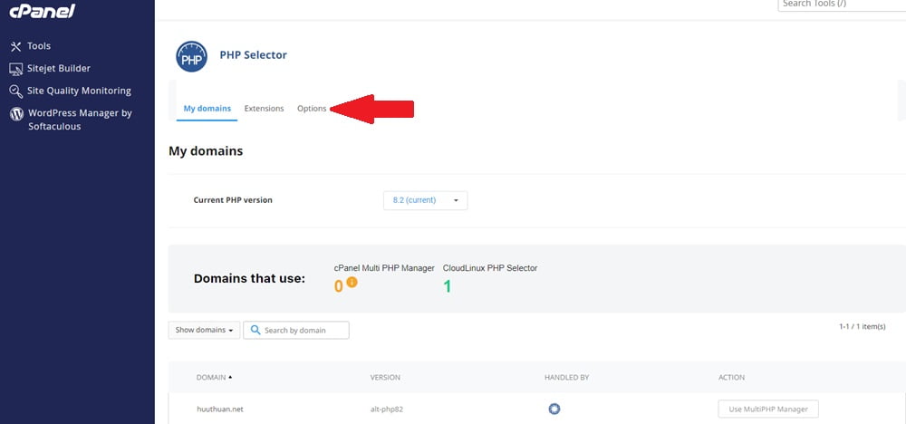
Task: Open Tools via its wrench icon
Action: 15,46
